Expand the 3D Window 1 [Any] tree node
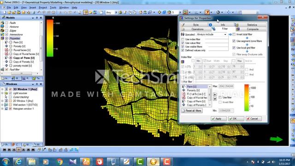 click(2, 89)
